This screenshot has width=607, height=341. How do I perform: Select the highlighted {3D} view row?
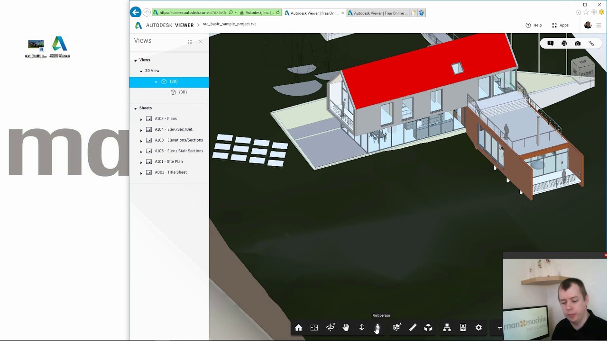point(169,82)
